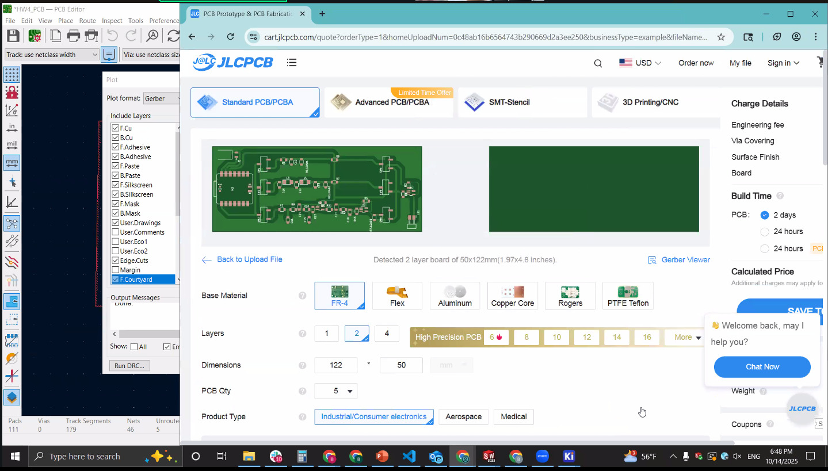
Task: Click the KiCad undo arrow icon
Action: tap(112, 36)
